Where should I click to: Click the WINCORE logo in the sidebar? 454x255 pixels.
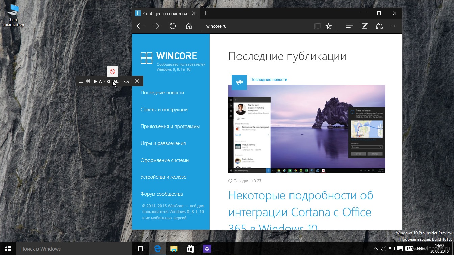point(169,58)
